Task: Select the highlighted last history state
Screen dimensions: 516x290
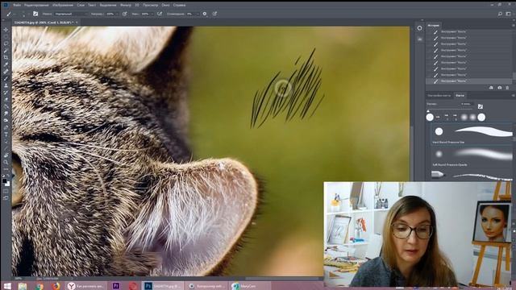Action: 468,81
